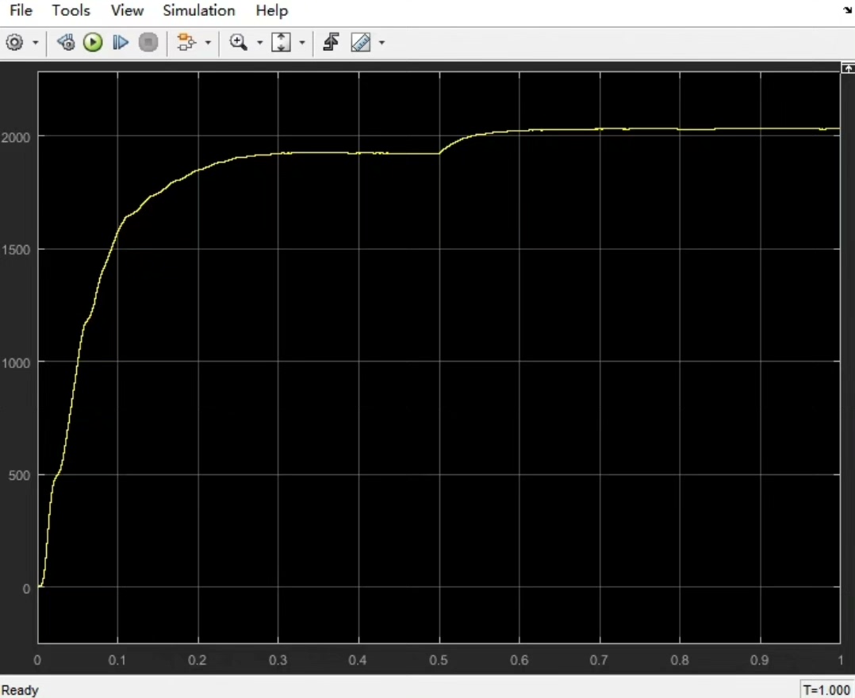
Task: Expand the Scale Axes dropdown arrow
Action: pyautogui.click(x=302, y=43)
